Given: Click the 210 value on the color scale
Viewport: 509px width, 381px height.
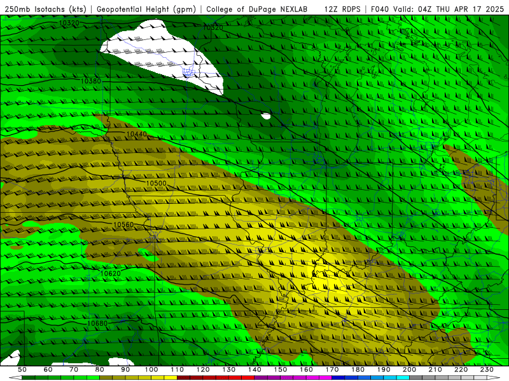Looking at the screenshot, I should (435, 370).
